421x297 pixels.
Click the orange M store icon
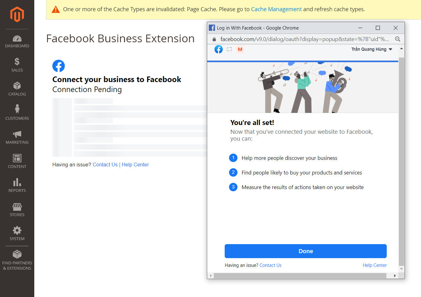pos(240,49)
